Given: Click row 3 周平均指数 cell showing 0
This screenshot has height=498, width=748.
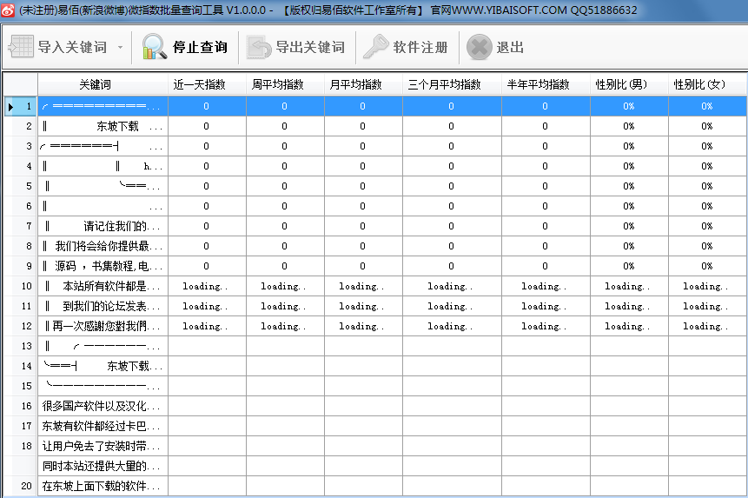Looking at the screenshot, I should pos(285,146).
